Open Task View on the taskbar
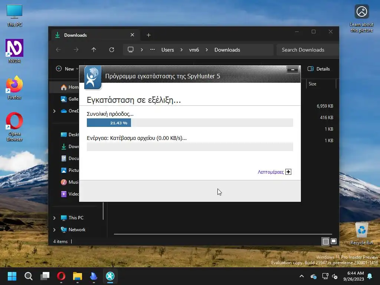Image resolution: width=380 pixels, height=285 pixels. (x=45, y=276)
